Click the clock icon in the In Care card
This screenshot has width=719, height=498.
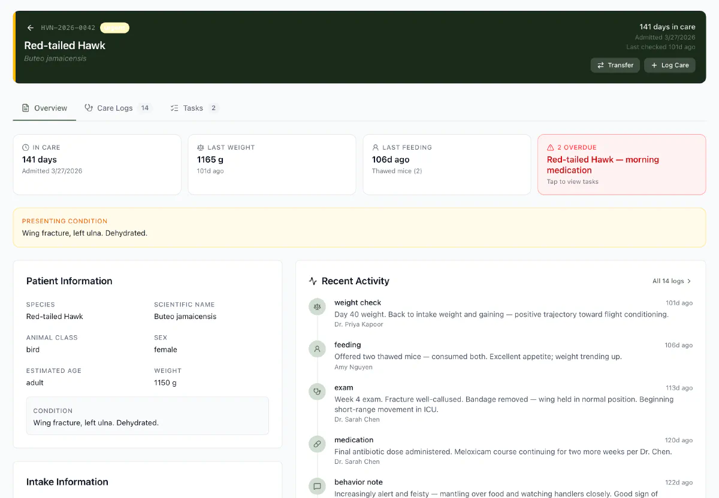[26, 147]
